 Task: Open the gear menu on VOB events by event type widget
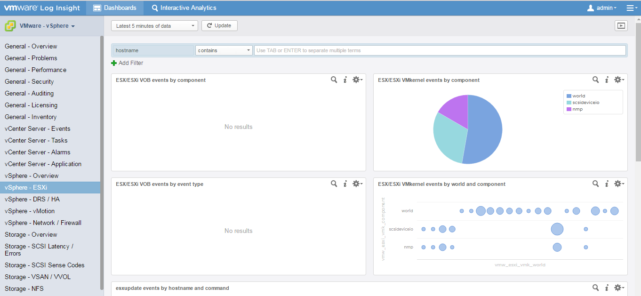click(356, 184)
